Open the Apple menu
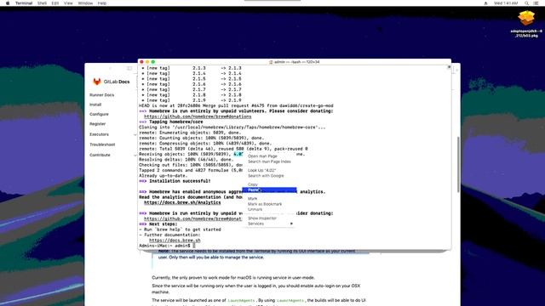The height and width of the screenshot is (306, 545). click(8, 3)
